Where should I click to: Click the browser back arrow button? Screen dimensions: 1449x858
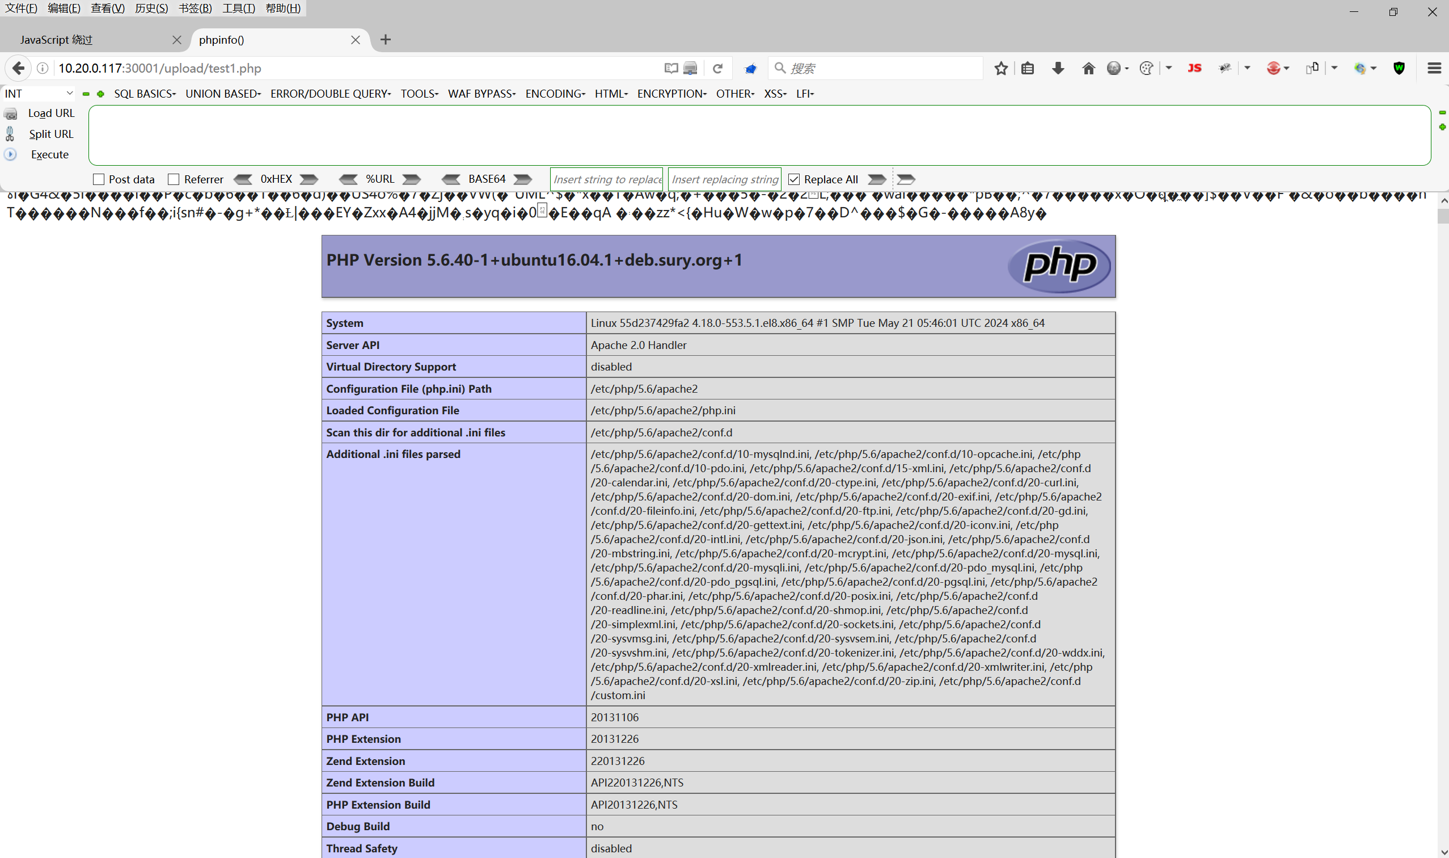click(19, 68)
